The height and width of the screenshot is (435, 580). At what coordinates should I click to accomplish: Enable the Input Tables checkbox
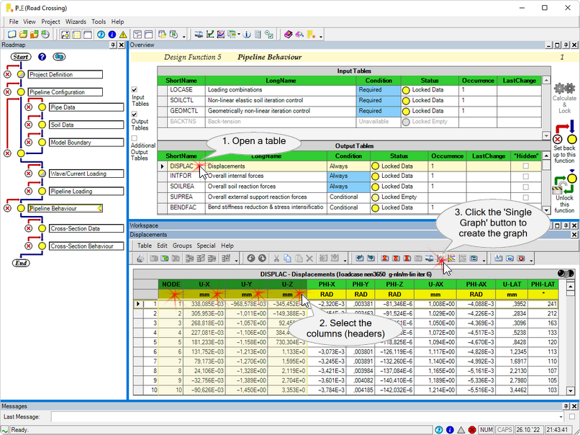click(135, 89)
